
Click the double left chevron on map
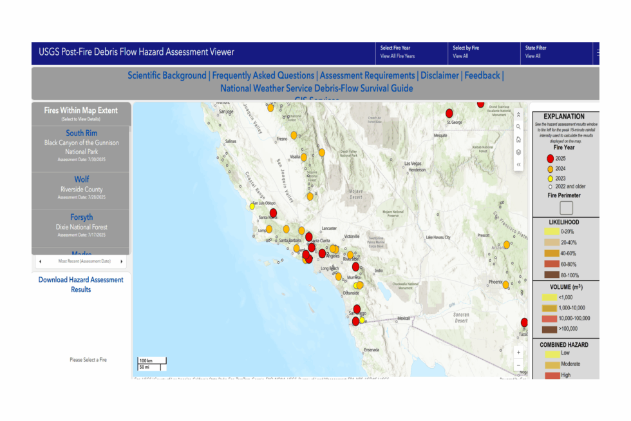pyautogui.click(x=518, y=165)
